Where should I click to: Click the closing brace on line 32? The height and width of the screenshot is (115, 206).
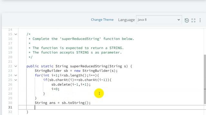click(27, 112)
